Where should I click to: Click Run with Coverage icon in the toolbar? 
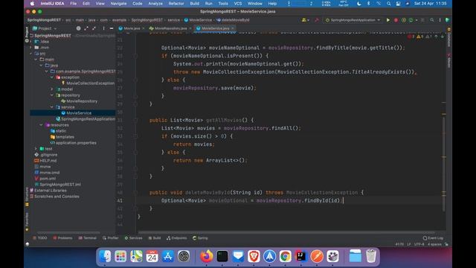coord(411,20)
